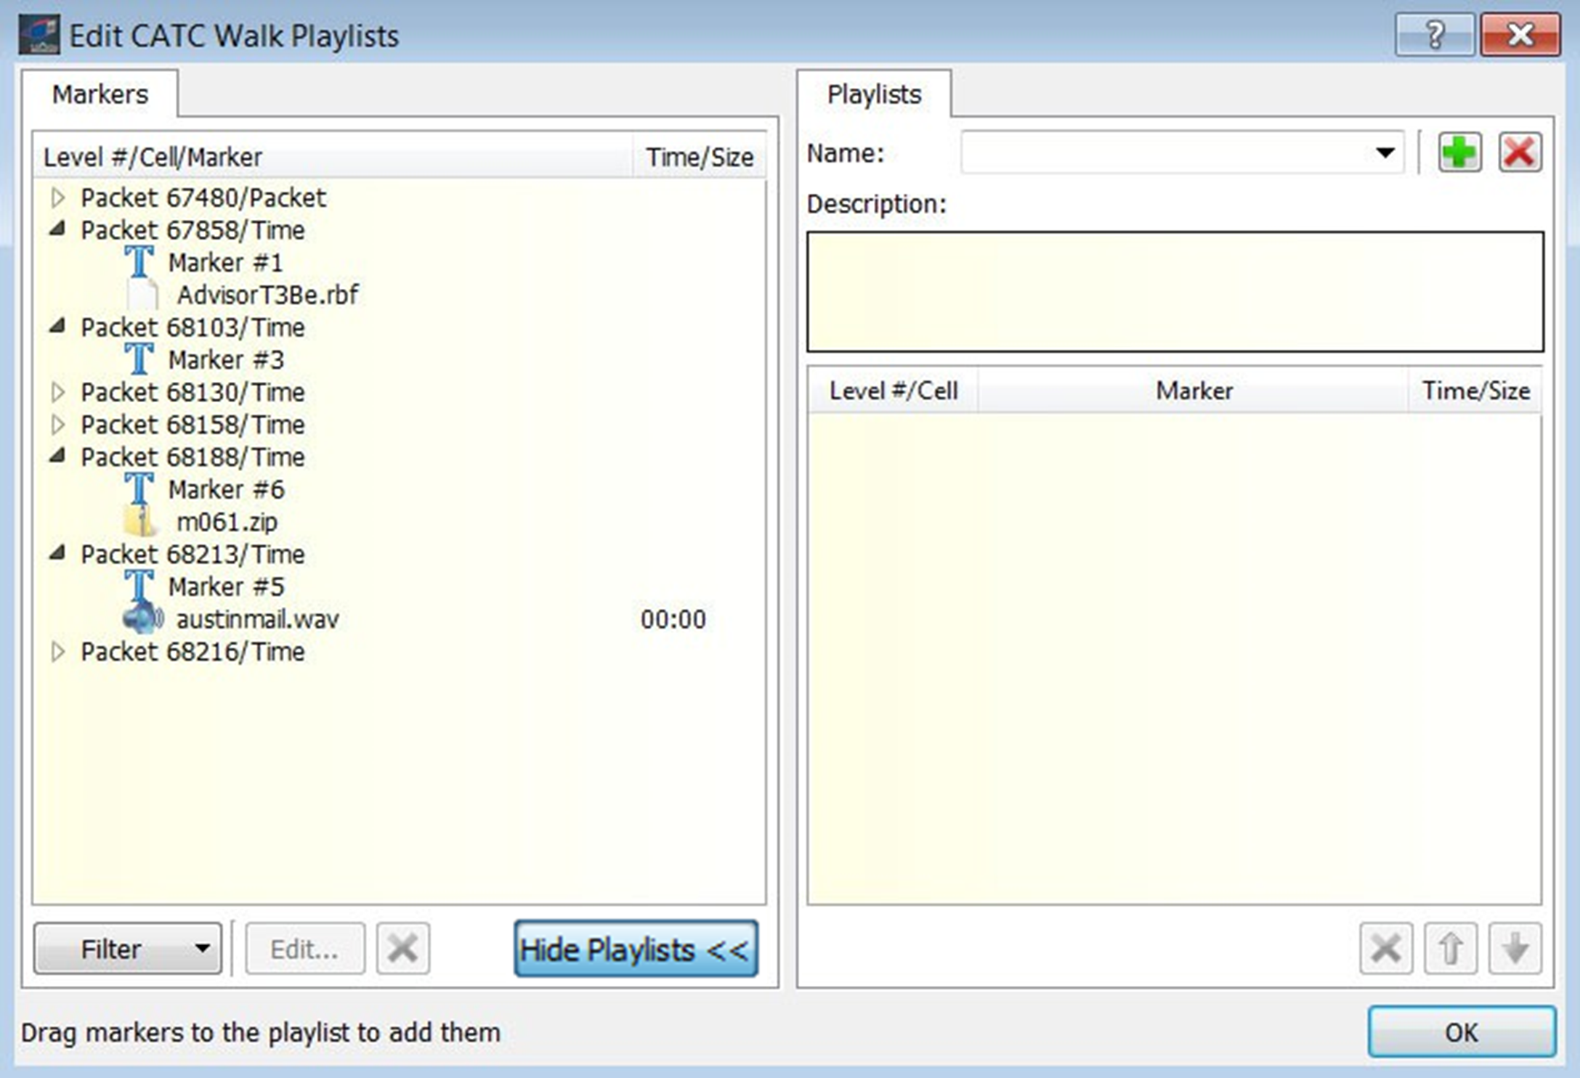Select the Packet 68130/Time row
Screen dimensions: 1580x1078
(193, 392)
